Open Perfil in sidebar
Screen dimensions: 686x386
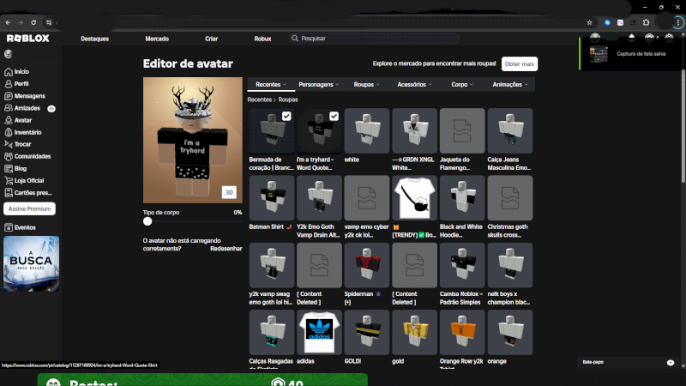coord(16,83)
